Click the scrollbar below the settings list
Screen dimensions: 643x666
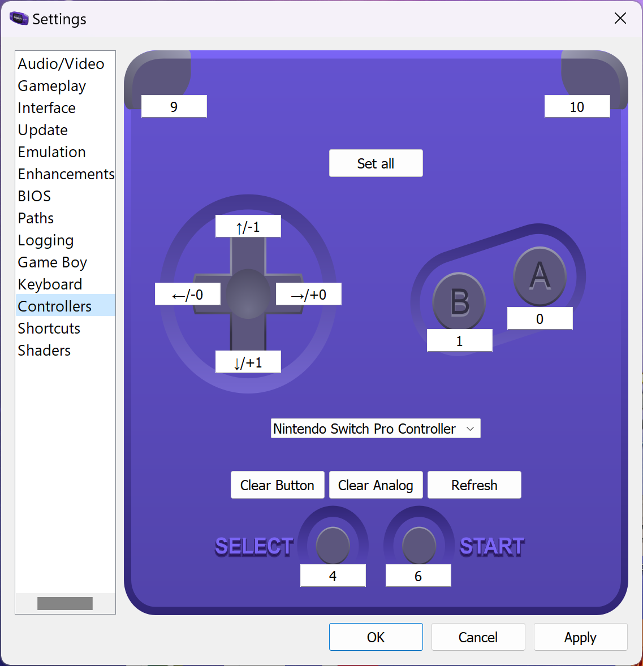pos(64,603)
